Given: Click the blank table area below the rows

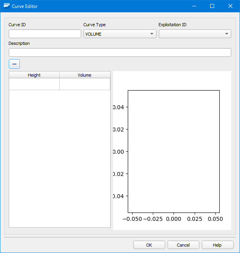Looking at the screenshot, I should (60, 159).
